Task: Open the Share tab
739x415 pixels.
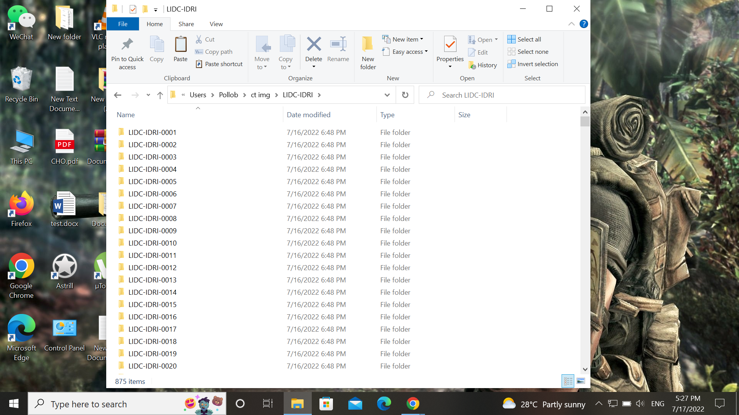Action: 186,24
